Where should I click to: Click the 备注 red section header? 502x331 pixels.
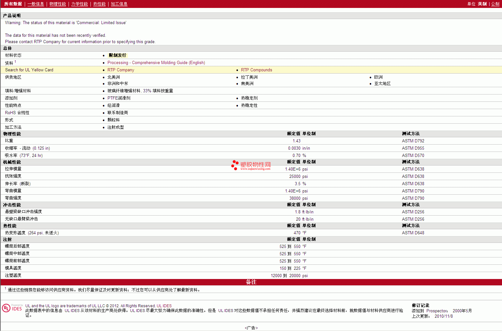[251, 282]
